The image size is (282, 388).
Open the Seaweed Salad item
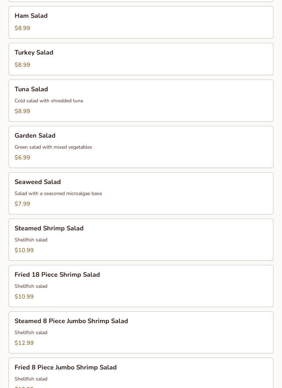click(38, 182)
